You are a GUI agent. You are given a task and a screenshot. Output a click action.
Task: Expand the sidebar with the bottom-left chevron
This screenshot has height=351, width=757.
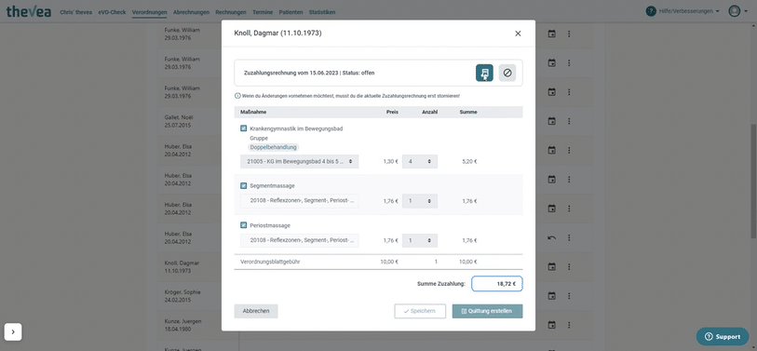(x=13, y=331)
